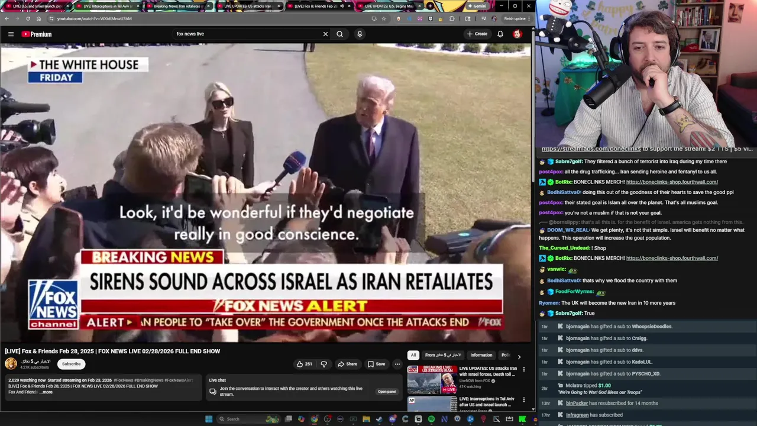This screenshot has height=426, width=757.
Task: Click '2,029 watching now' text in description
Action: [27, 380]
